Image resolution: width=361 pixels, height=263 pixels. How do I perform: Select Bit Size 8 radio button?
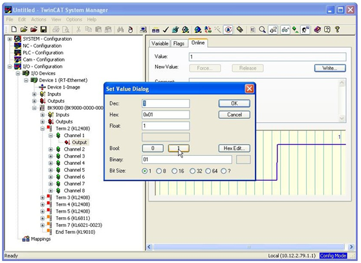pos(159,171)
